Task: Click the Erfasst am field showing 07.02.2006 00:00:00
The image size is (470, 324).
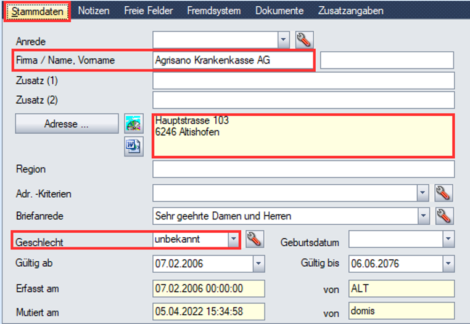Action: [x=208, y=288]
